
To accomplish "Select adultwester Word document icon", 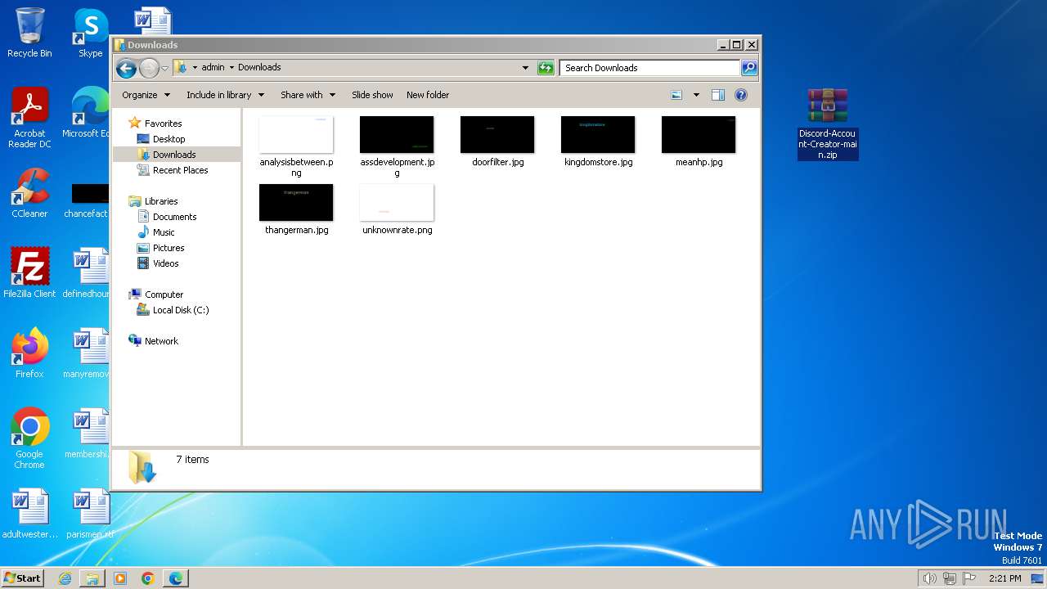I will (29, 514).
